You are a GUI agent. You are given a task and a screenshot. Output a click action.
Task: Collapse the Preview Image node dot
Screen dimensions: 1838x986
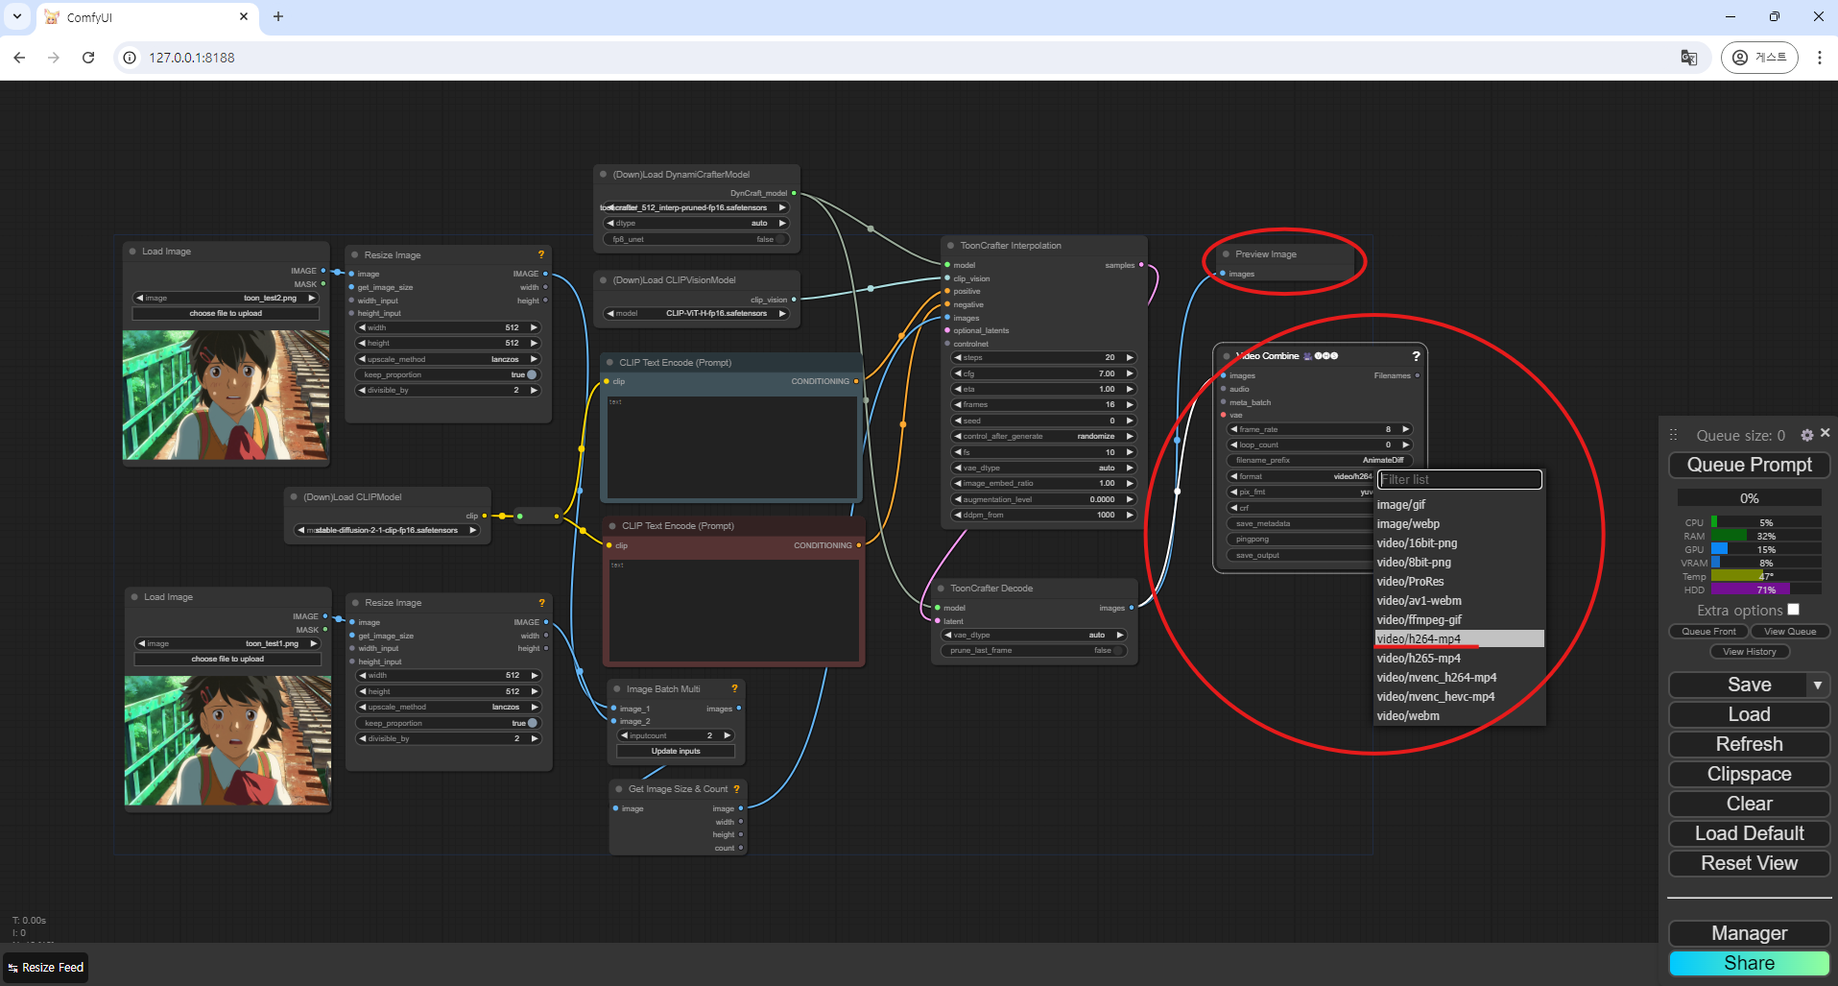click(x=1227, y=254)
